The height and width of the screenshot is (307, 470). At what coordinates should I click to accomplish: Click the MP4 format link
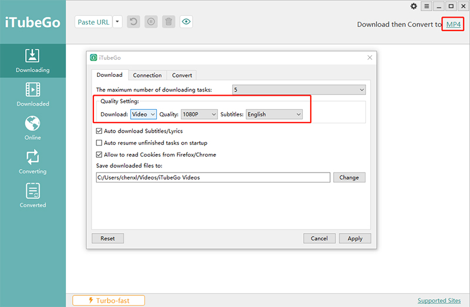tap(453, 24)
